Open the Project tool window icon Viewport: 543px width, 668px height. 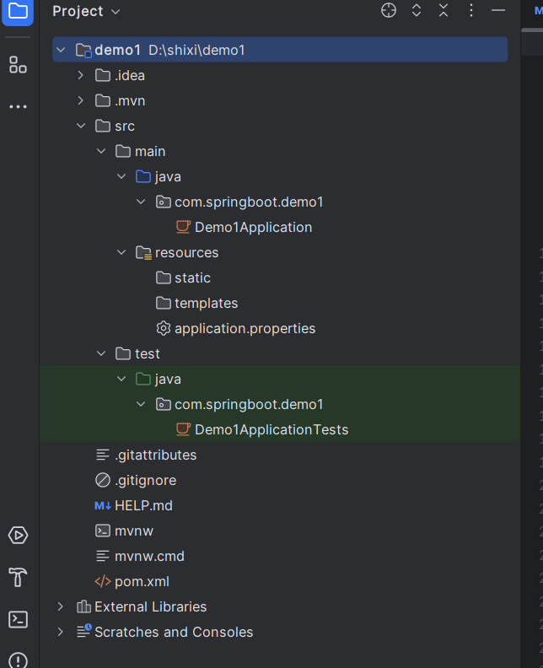[x=18, y=11]
